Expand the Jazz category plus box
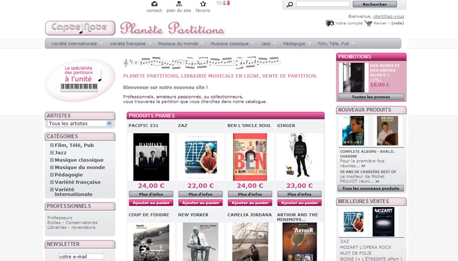 pos(52,152)
